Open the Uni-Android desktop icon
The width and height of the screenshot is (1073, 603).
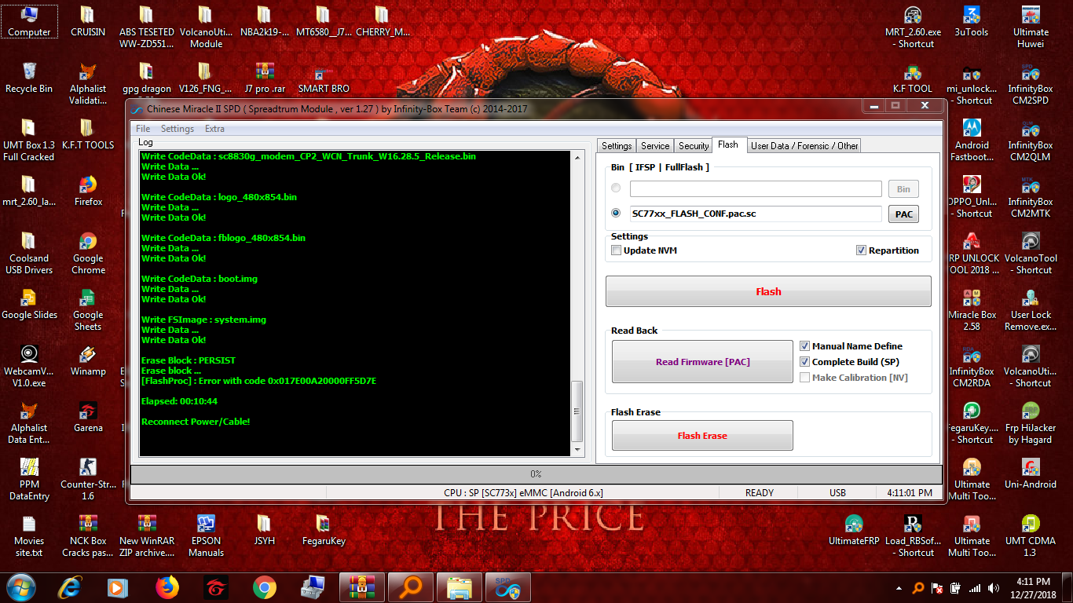(x=1031, y=473)
